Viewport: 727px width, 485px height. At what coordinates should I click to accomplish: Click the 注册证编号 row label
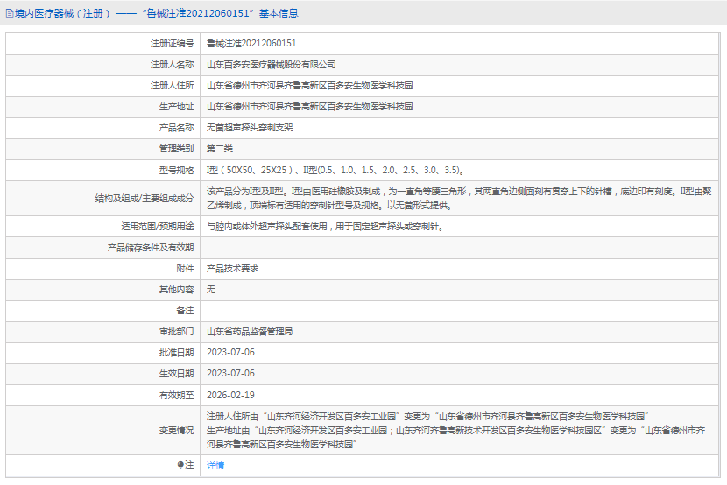click(x=172, y=43)
